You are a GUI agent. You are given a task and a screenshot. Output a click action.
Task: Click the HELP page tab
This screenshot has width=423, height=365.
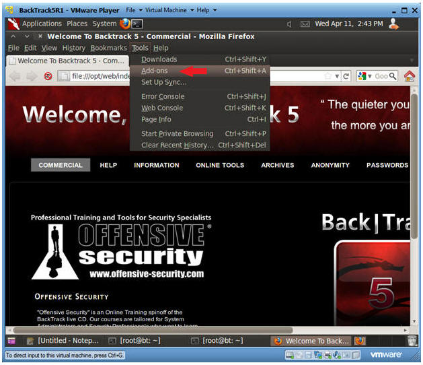[108, 165]
